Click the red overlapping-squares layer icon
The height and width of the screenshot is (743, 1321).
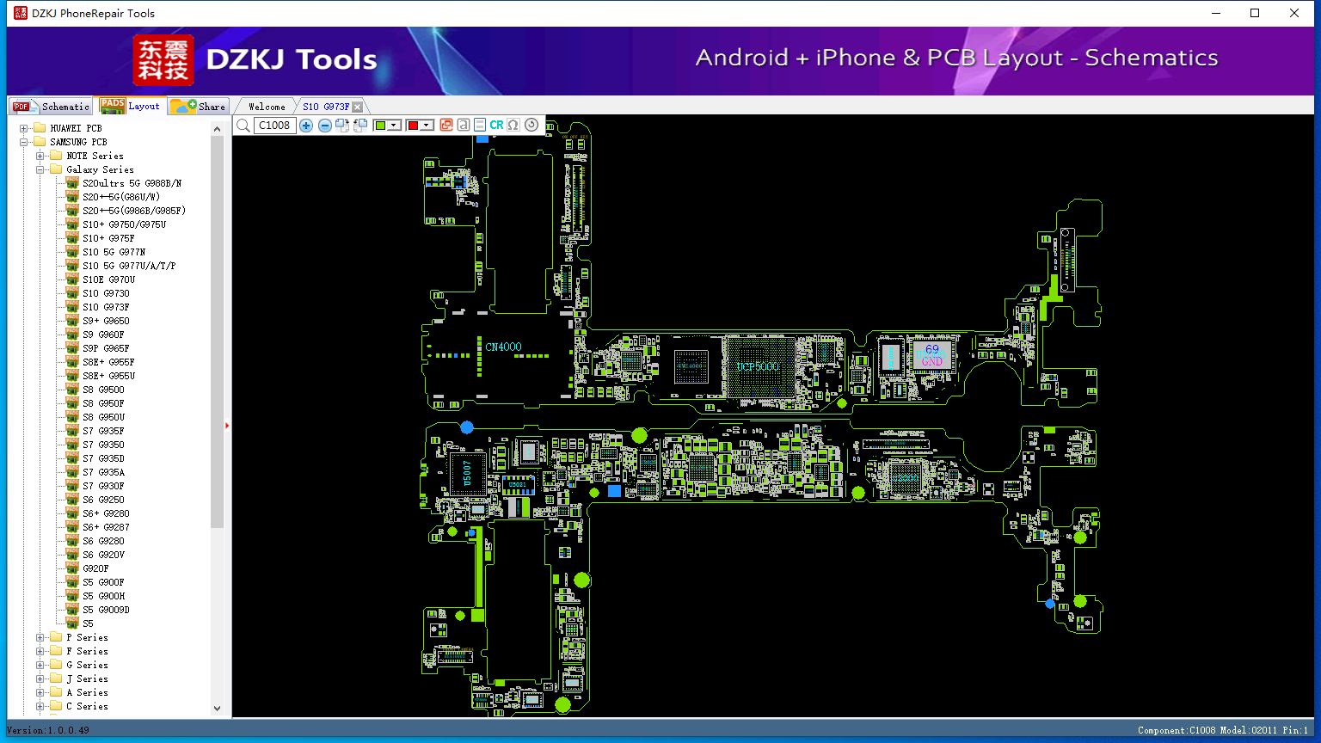(446, 126)
